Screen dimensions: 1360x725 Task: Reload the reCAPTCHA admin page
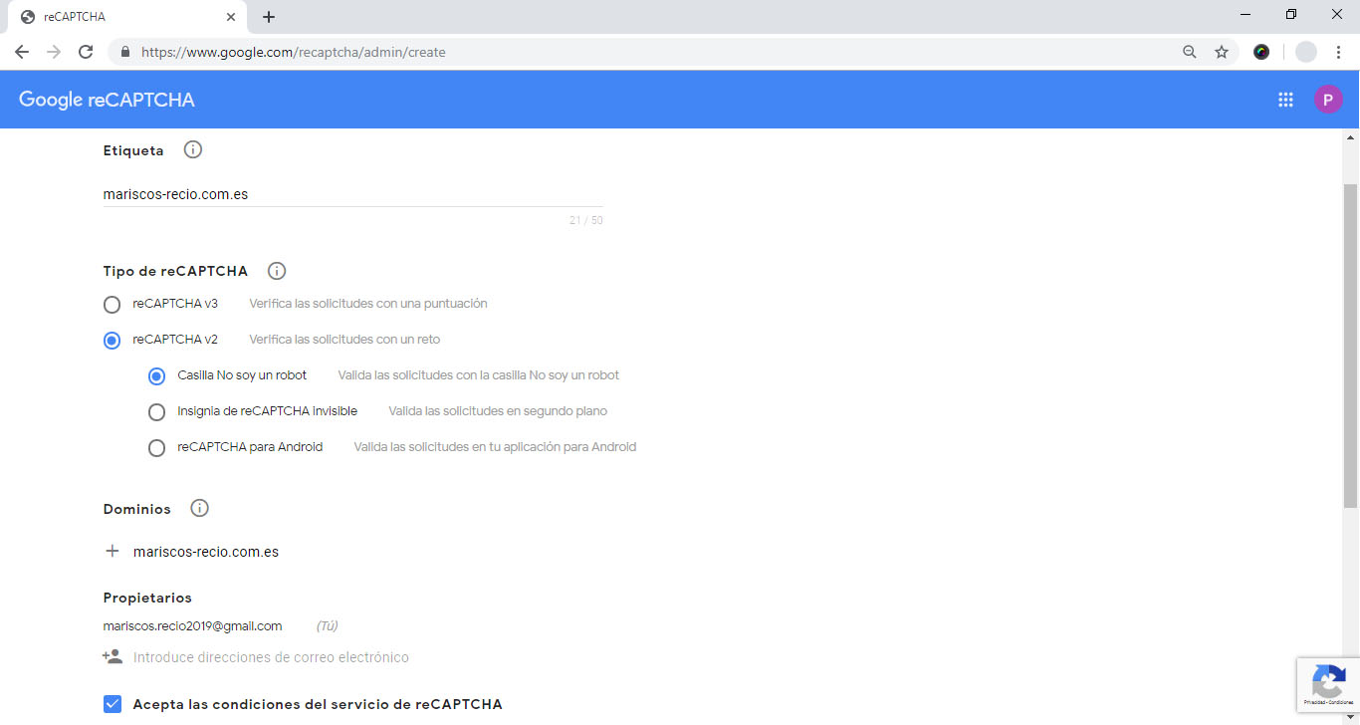point(86,52)
